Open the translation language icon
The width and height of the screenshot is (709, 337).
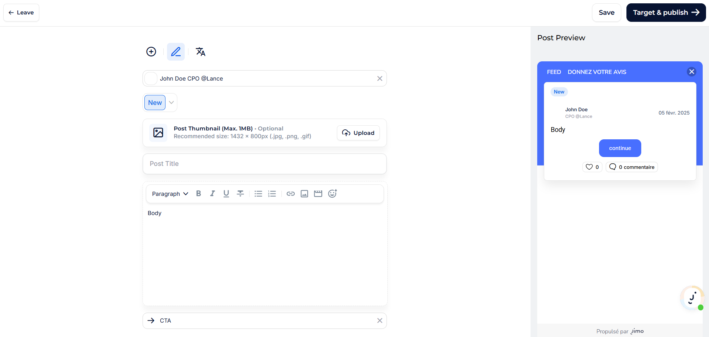coord(200,52)
